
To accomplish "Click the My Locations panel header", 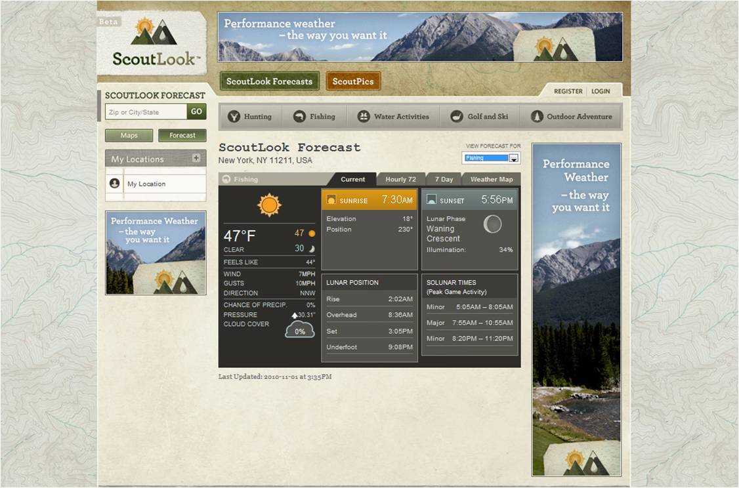I will tap(156, 159).
